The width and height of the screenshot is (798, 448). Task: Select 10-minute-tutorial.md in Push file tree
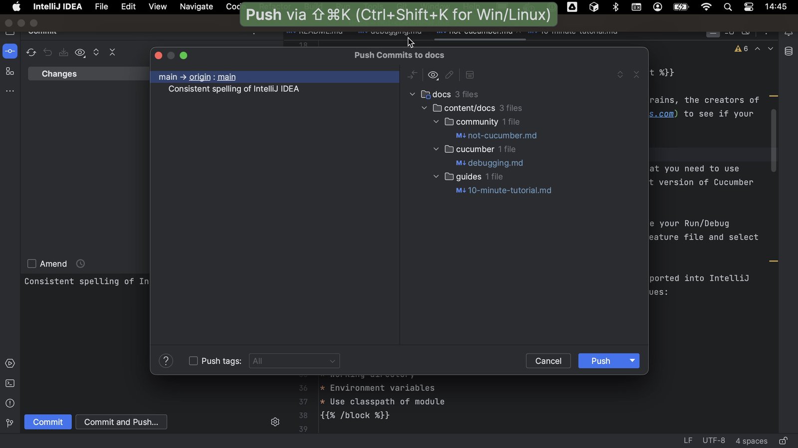509,190
